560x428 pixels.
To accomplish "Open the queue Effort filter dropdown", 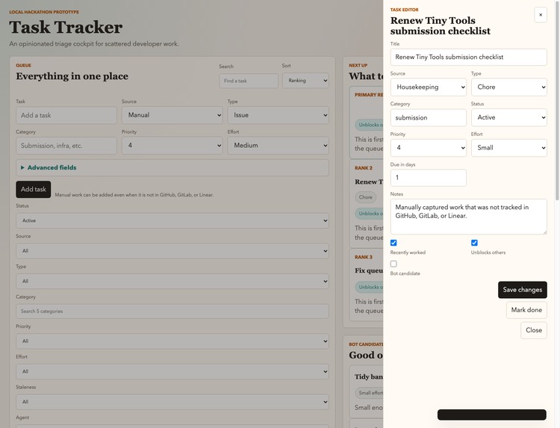I will (172, 371).
